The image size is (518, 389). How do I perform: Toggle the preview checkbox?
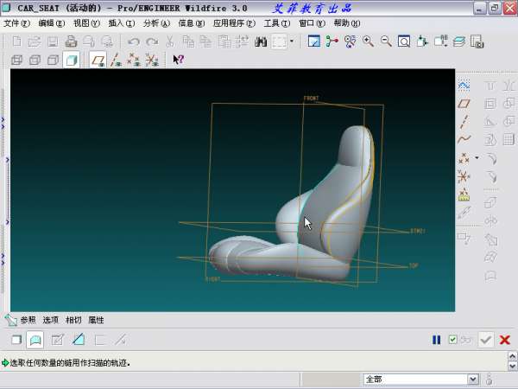pyautogui.click(x=452, y=340)
